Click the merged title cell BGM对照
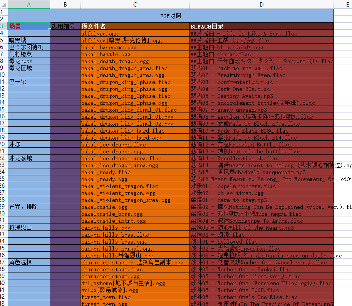The image size is (352, 306). coord(171,16)
